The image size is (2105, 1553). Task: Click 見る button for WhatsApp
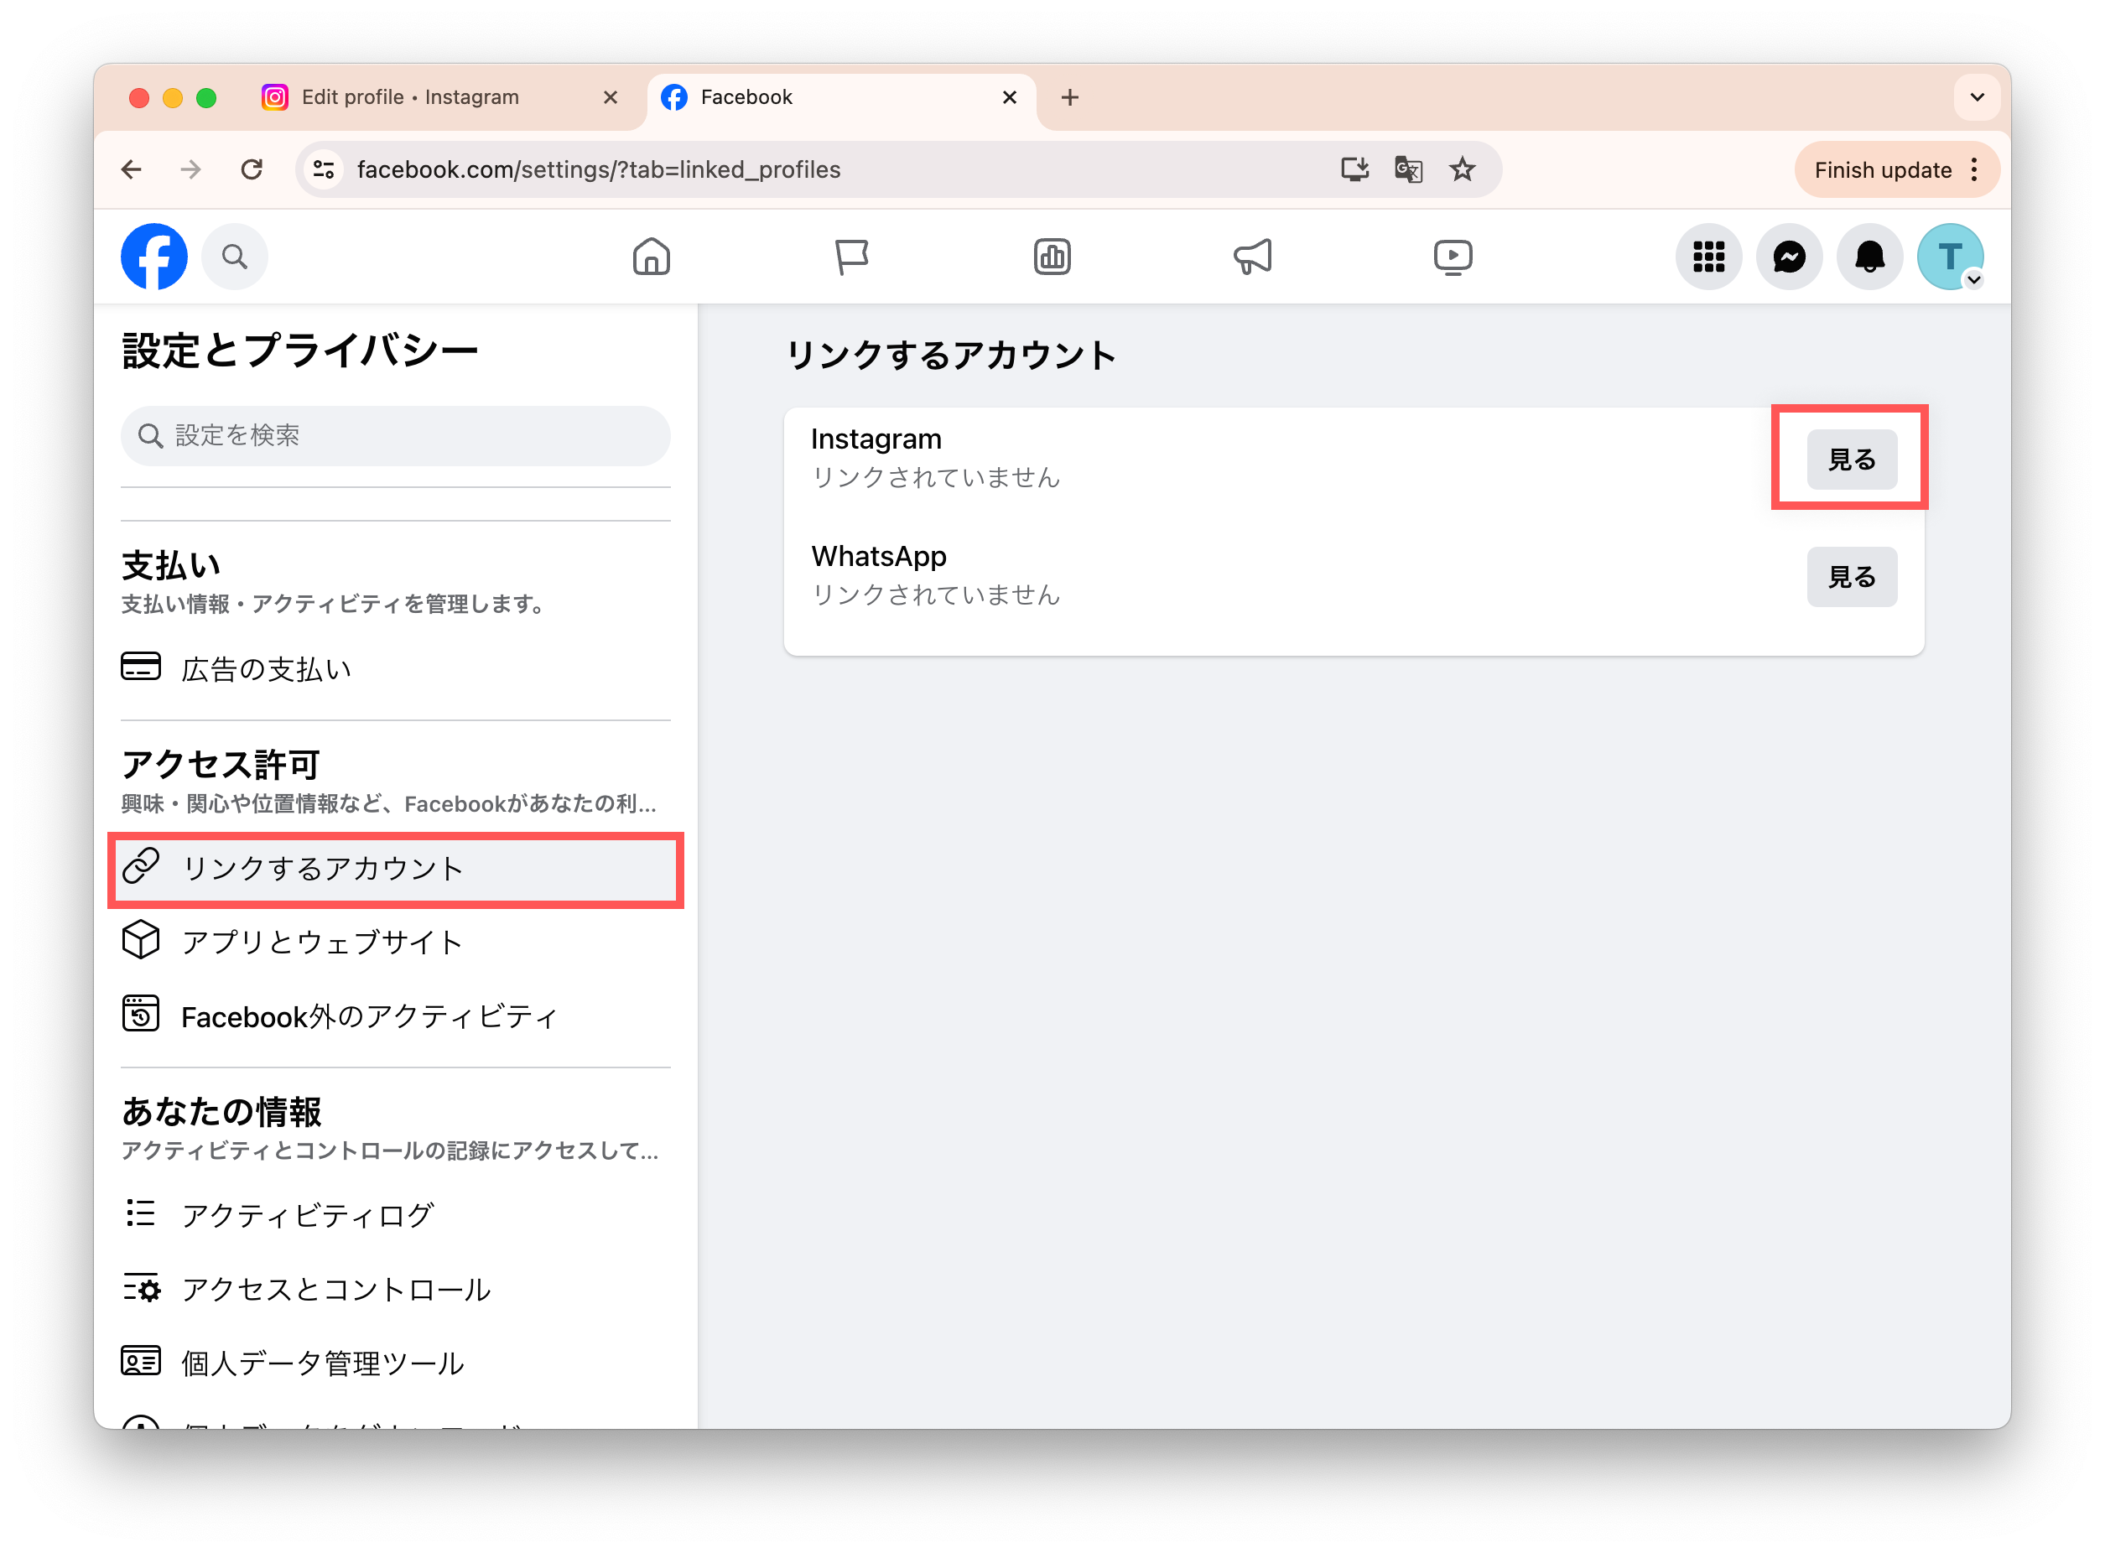1851,576
